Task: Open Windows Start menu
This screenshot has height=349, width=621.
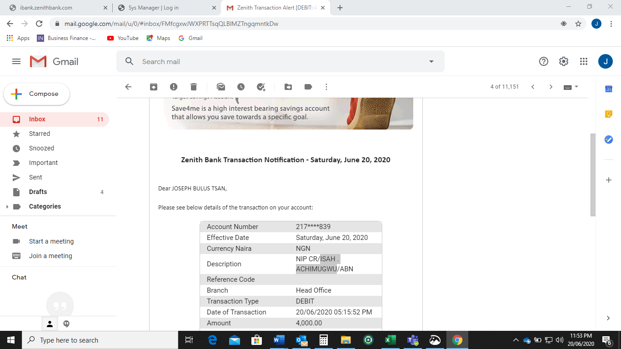Action: coord(11,340)
